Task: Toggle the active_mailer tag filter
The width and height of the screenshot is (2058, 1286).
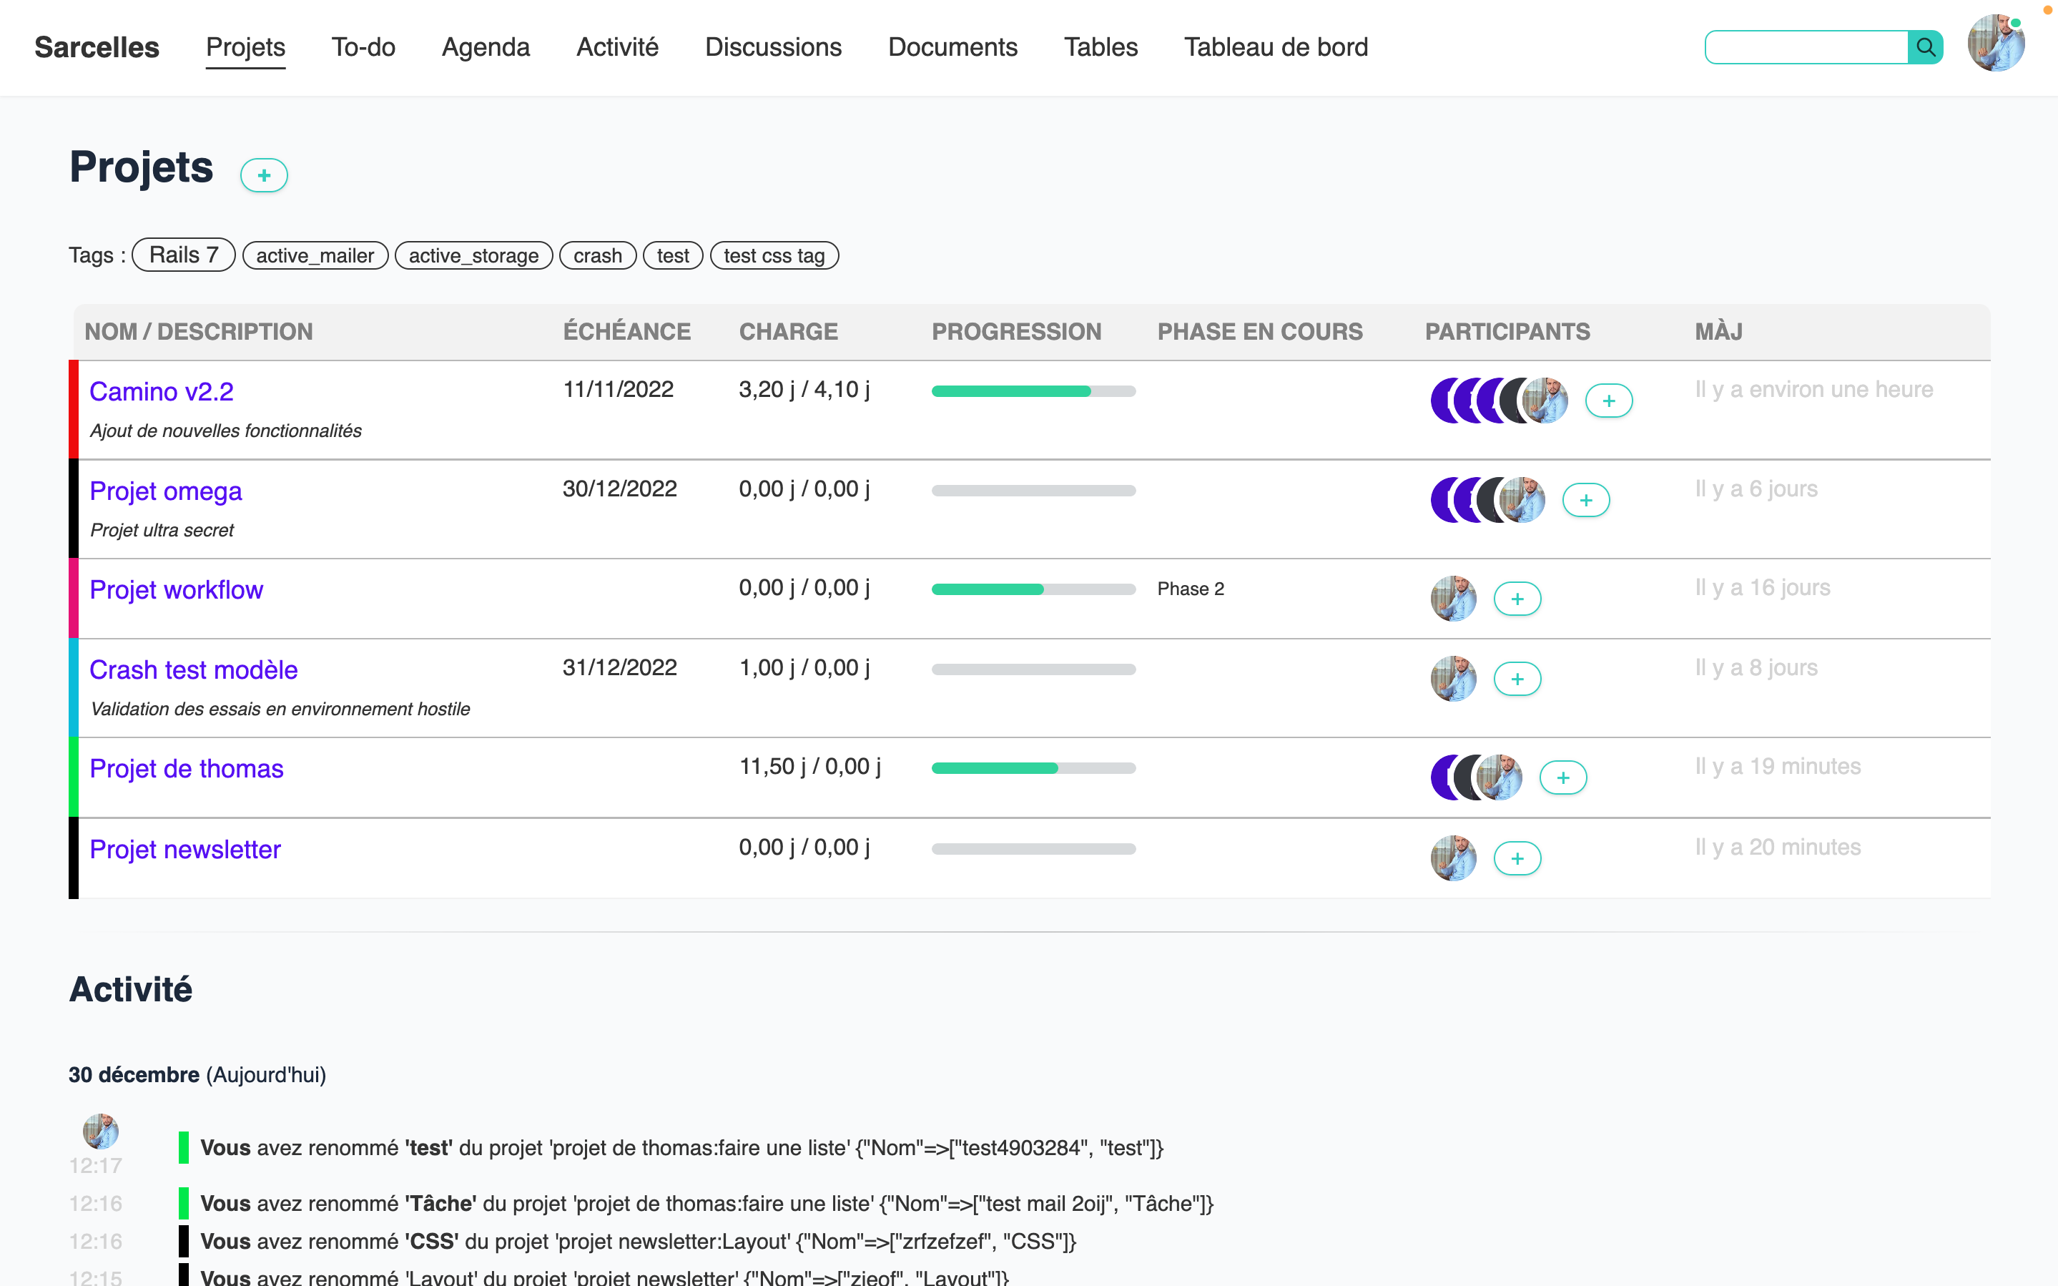Action: [x=315, y=256]
